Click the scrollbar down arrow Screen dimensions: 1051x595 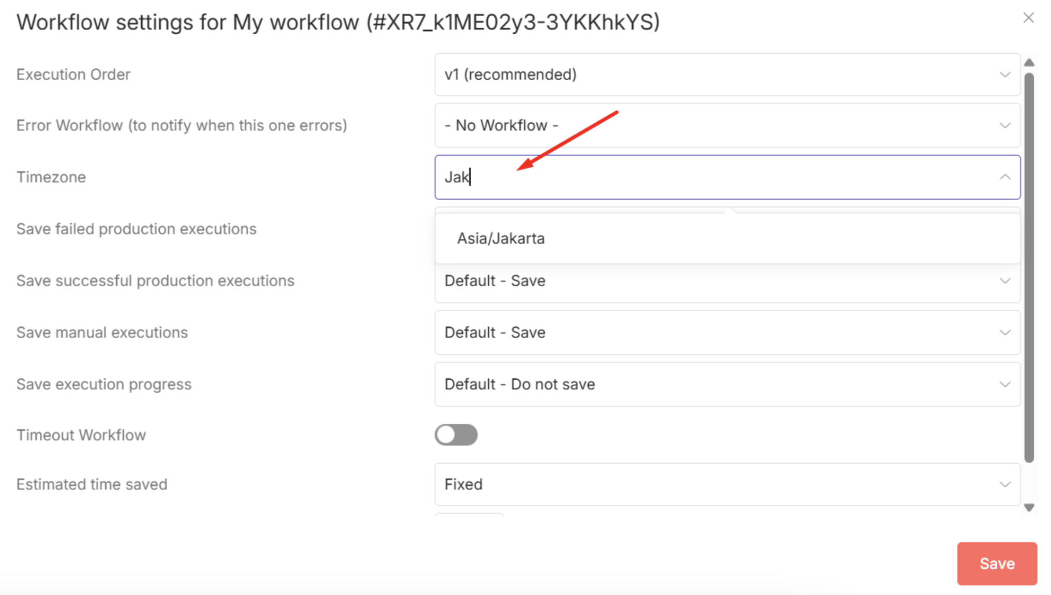tap(1029, 508)
